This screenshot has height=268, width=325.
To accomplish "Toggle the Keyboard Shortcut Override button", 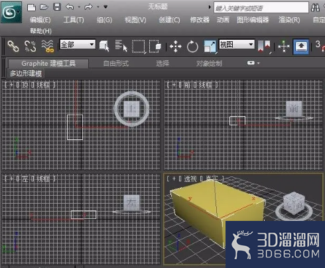I will click(x=300, y=46).
